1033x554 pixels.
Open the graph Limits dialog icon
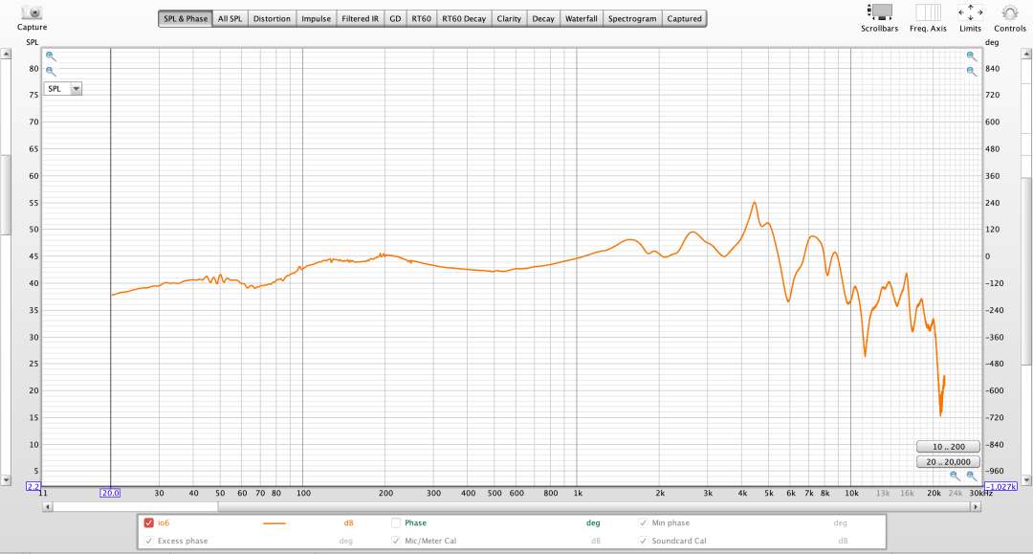pos(970,12)
